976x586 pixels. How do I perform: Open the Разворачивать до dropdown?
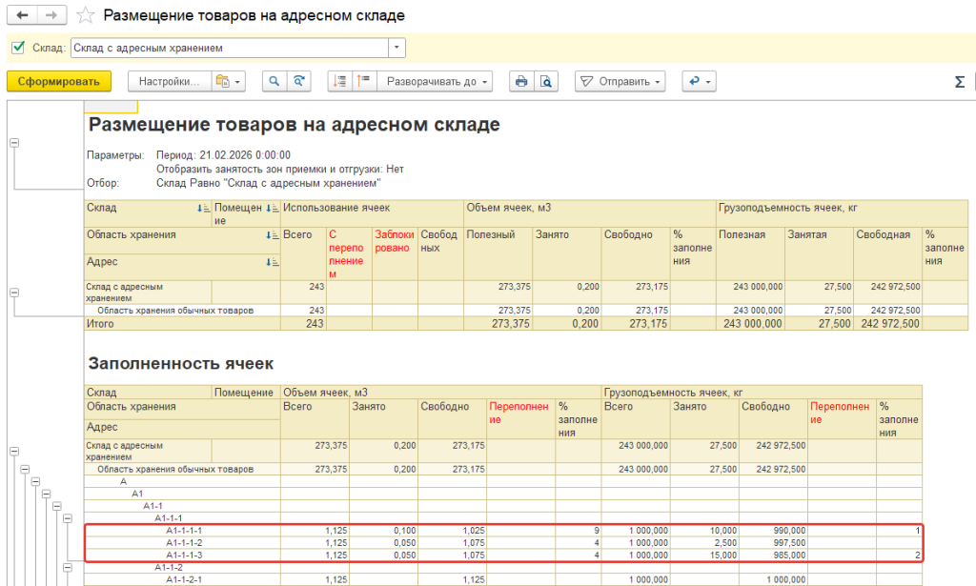437,82
